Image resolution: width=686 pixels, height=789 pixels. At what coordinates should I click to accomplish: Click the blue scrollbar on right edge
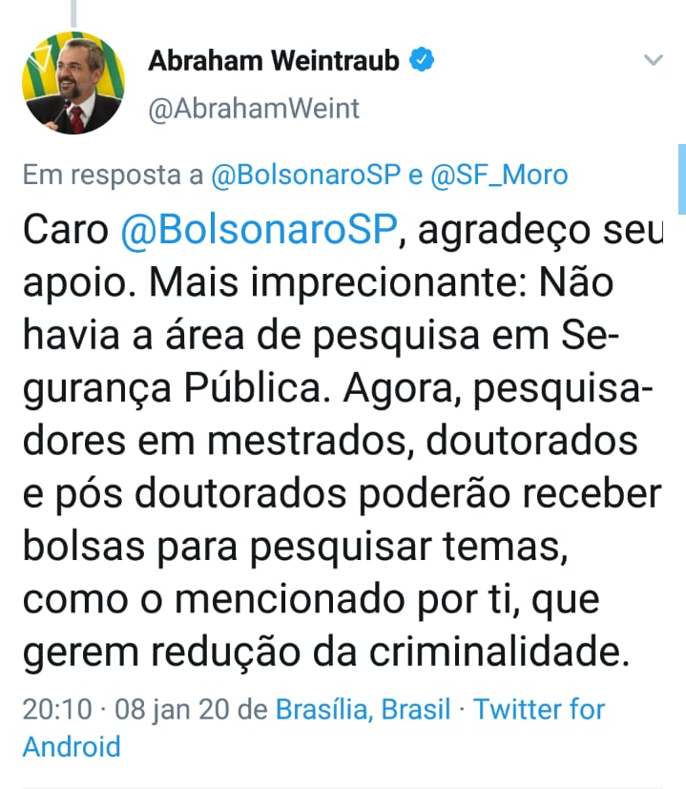click(x=681, y=179)
